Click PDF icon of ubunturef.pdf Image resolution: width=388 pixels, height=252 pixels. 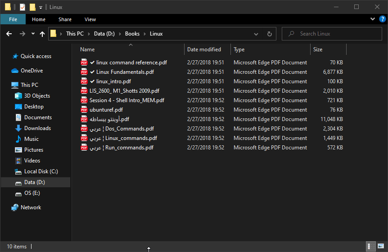(84, 109)
